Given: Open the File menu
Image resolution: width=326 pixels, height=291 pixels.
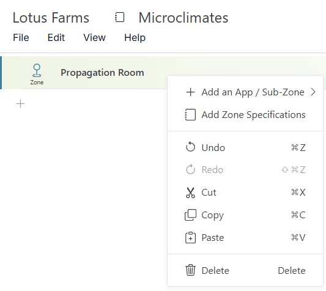Looking at the screenshot, I should coord(21,38).
